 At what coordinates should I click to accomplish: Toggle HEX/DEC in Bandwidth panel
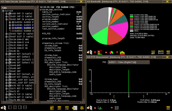168,52
